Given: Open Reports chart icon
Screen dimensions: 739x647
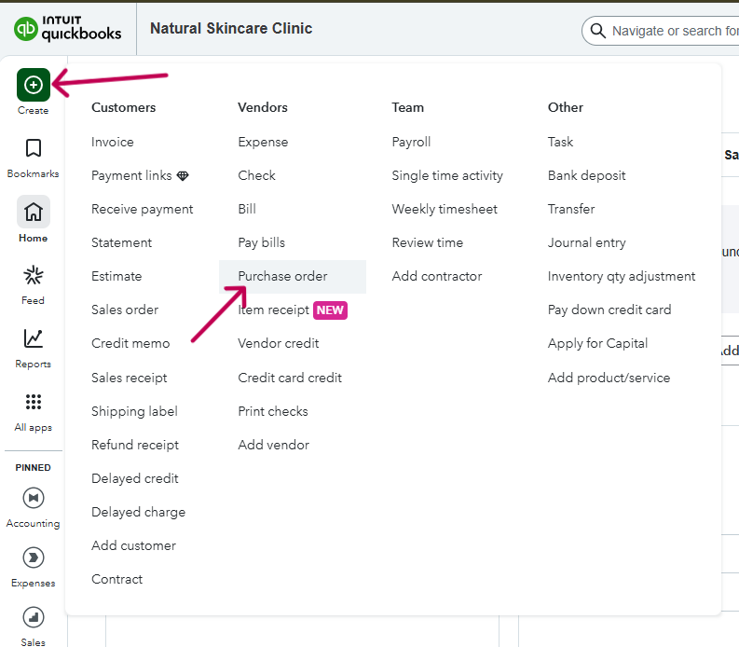Looking at the screenshot, I should (x=34, y=338).
